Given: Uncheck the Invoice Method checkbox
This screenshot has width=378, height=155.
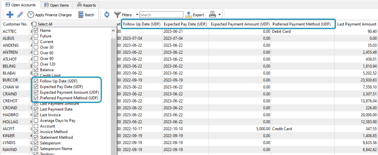Looking at the screenshot, I should pos(36,132).
